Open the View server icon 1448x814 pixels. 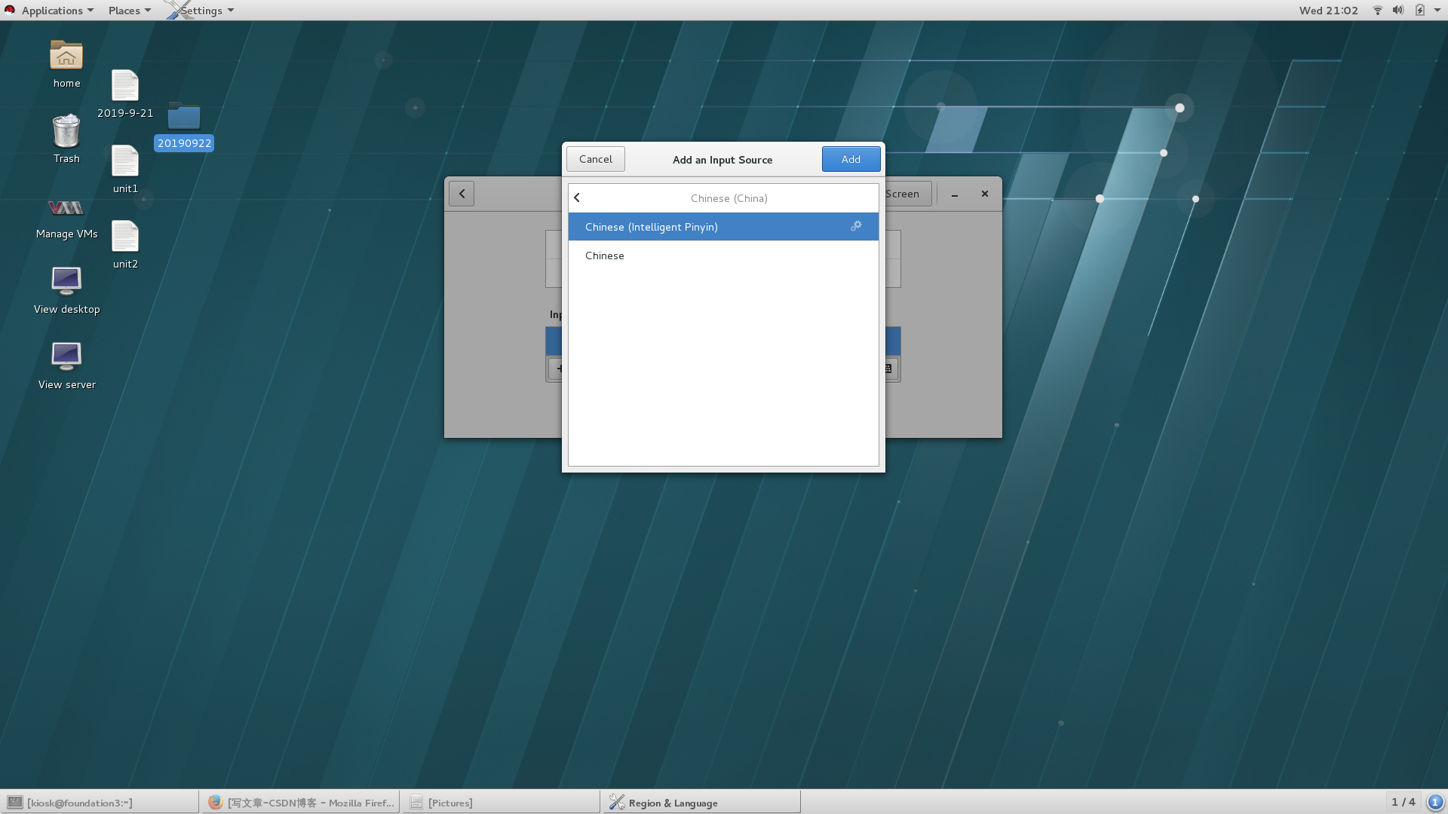66,357
